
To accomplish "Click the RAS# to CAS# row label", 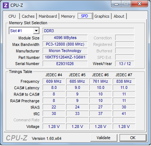I will click(26, 94).
